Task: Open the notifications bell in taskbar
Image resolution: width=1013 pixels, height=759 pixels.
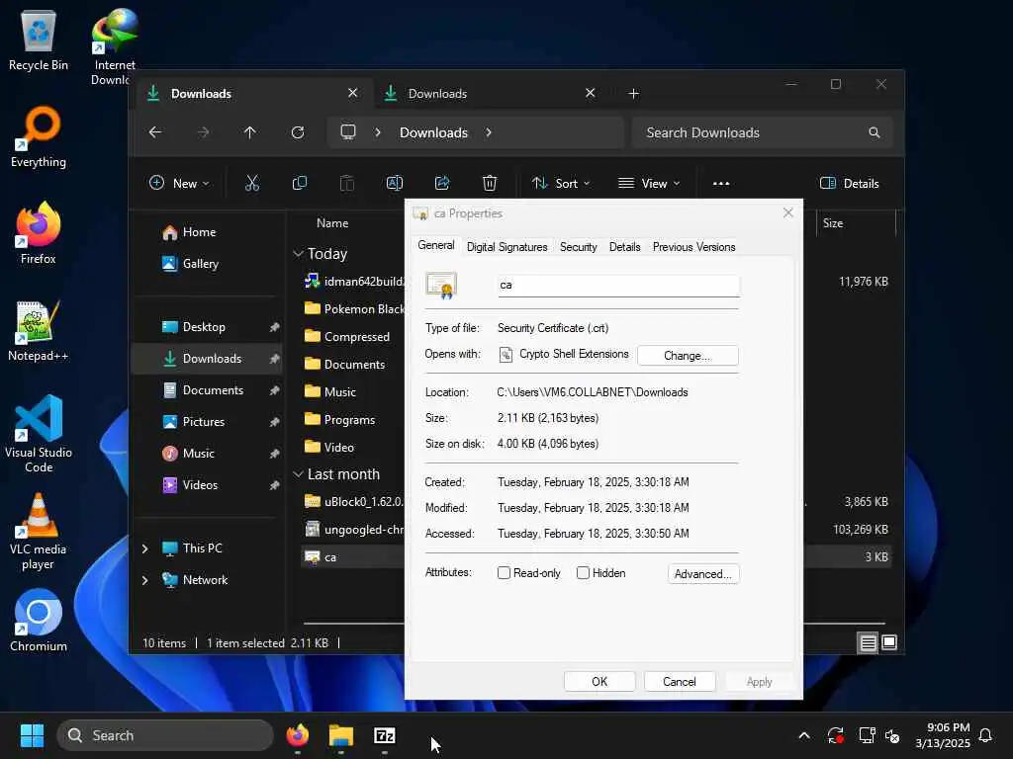Action: coord(986,735)
